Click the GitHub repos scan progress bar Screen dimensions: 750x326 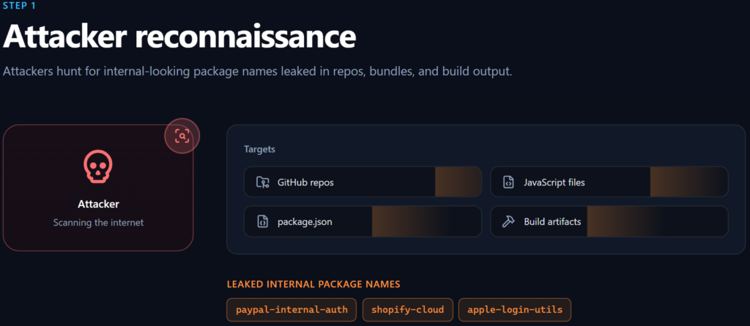(x=457, y=182)
